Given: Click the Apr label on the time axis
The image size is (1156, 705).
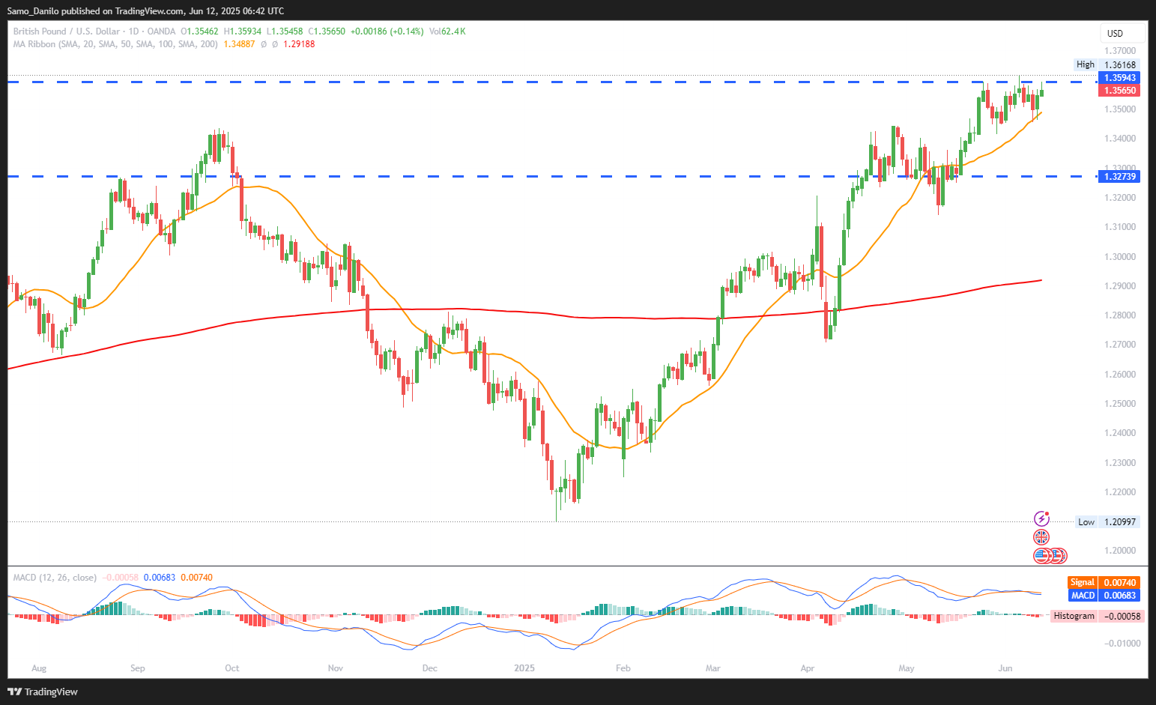Looking at the screenshot, I should pos(807,668).
